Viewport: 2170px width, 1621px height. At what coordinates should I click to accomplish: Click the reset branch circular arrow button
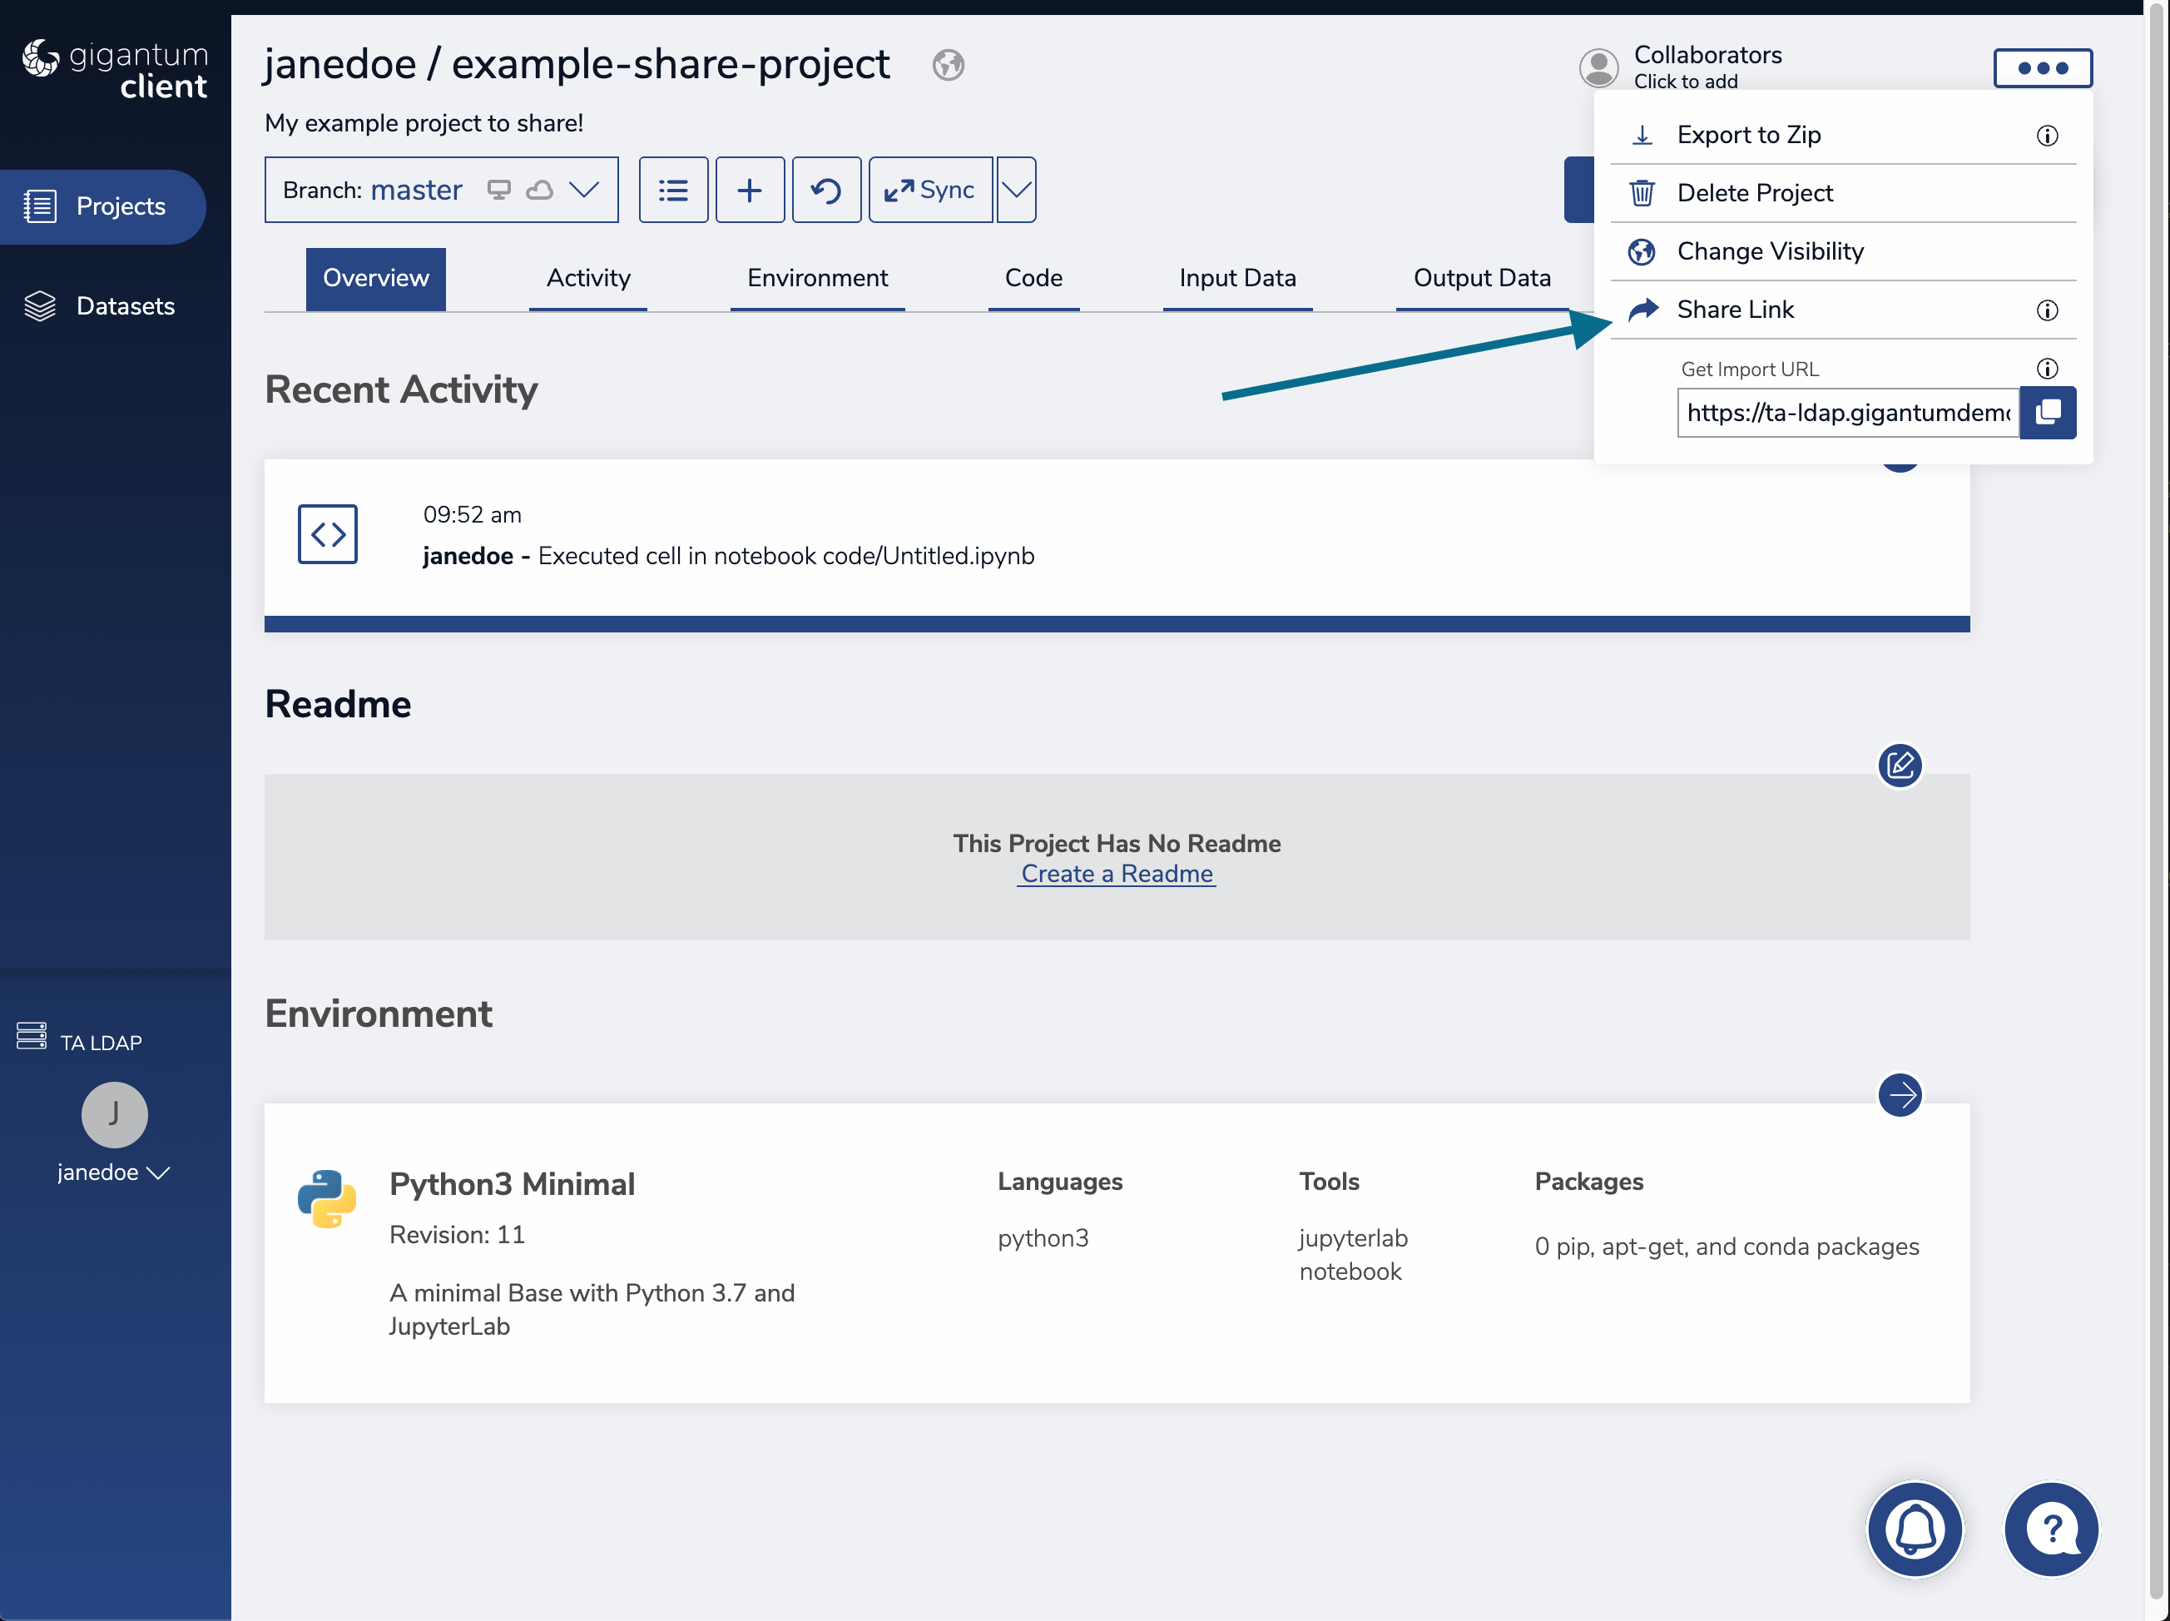coord(826,191)
